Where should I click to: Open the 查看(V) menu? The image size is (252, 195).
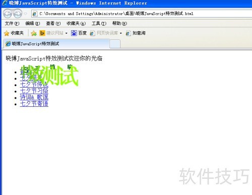(53, 23)
